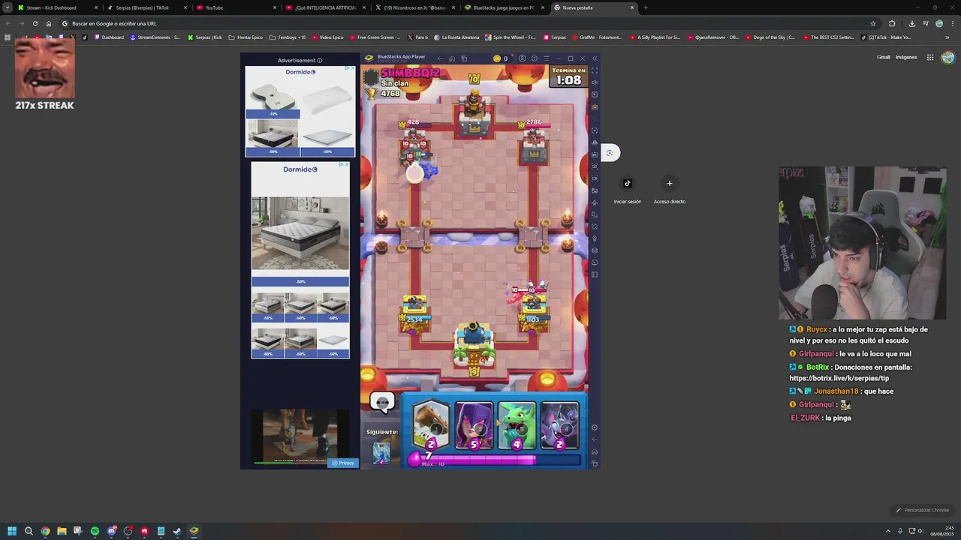Open BlueStacks game controls keyboard icon
This screenshot has width=961, height=540.
tap(595, 106)
